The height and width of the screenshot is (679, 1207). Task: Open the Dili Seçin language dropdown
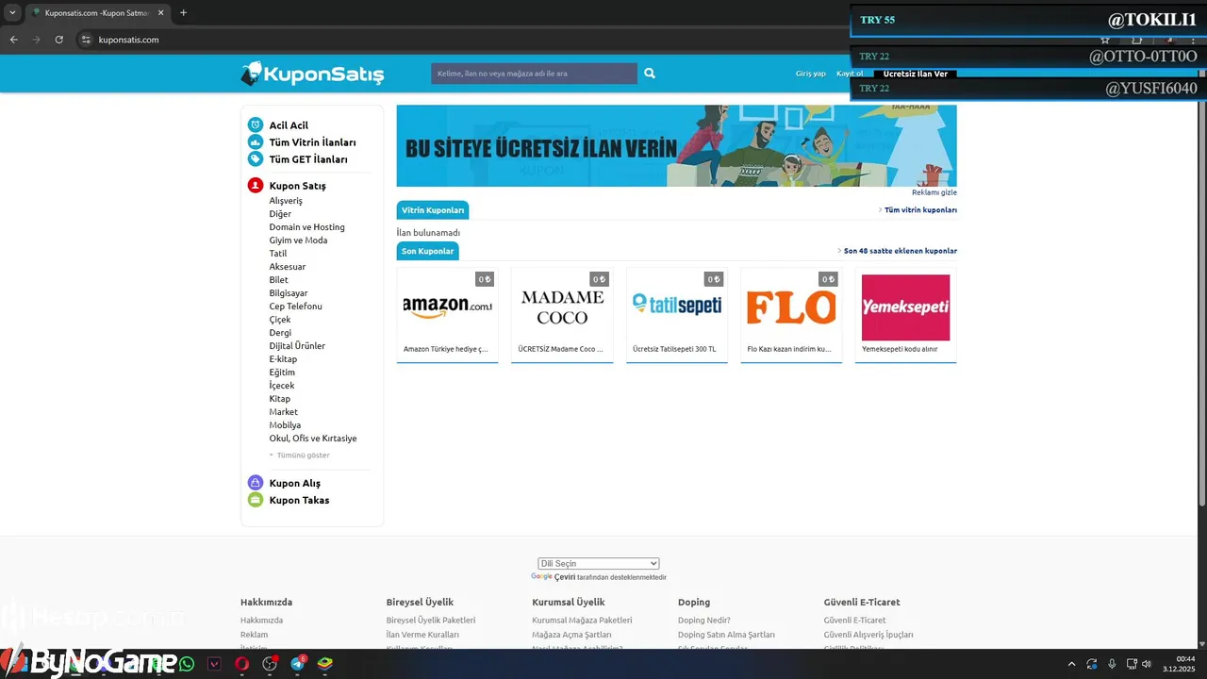point(599,563)
